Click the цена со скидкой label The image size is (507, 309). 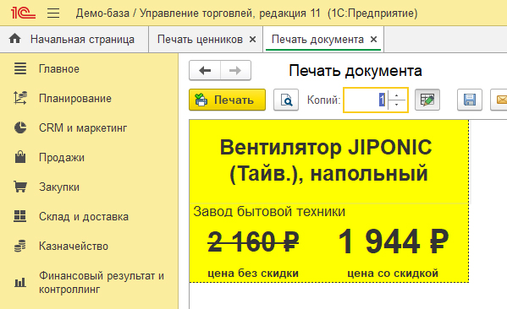click(393, 274)
